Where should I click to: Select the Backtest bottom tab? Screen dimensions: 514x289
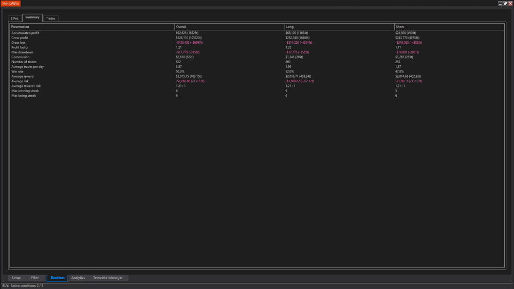58,278
